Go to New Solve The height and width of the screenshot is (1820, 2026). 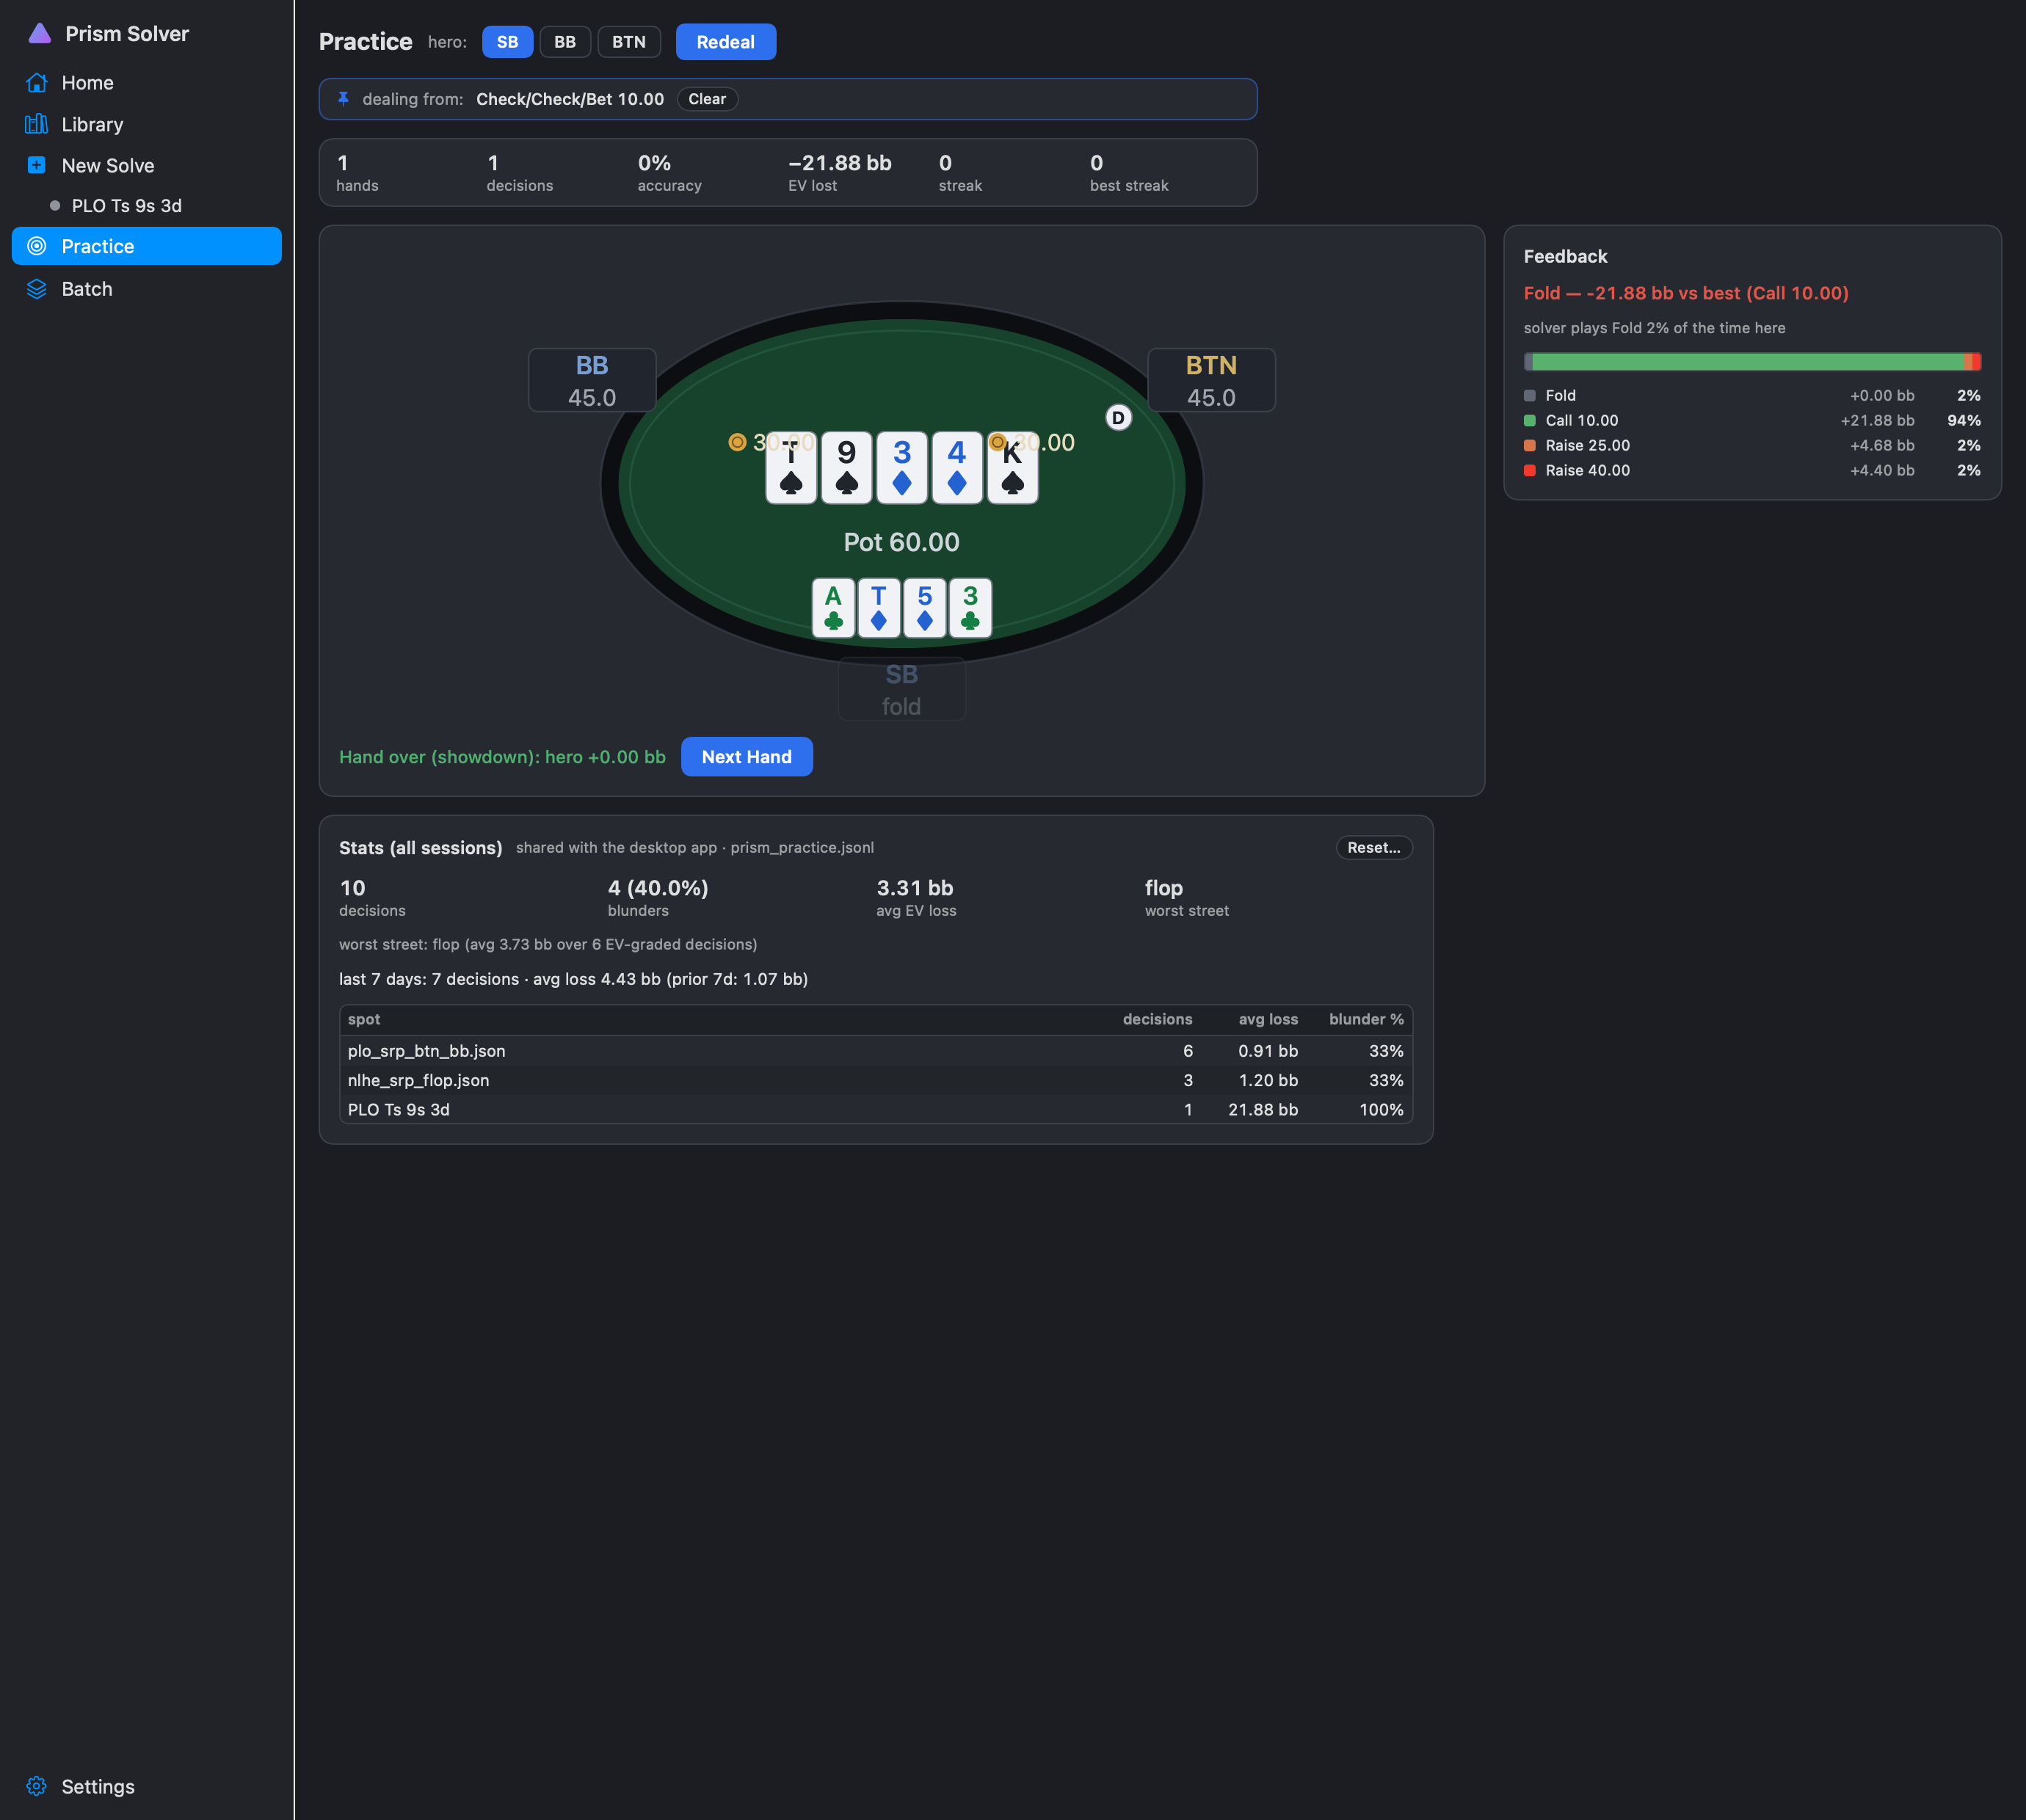click(x=147, y=165)
